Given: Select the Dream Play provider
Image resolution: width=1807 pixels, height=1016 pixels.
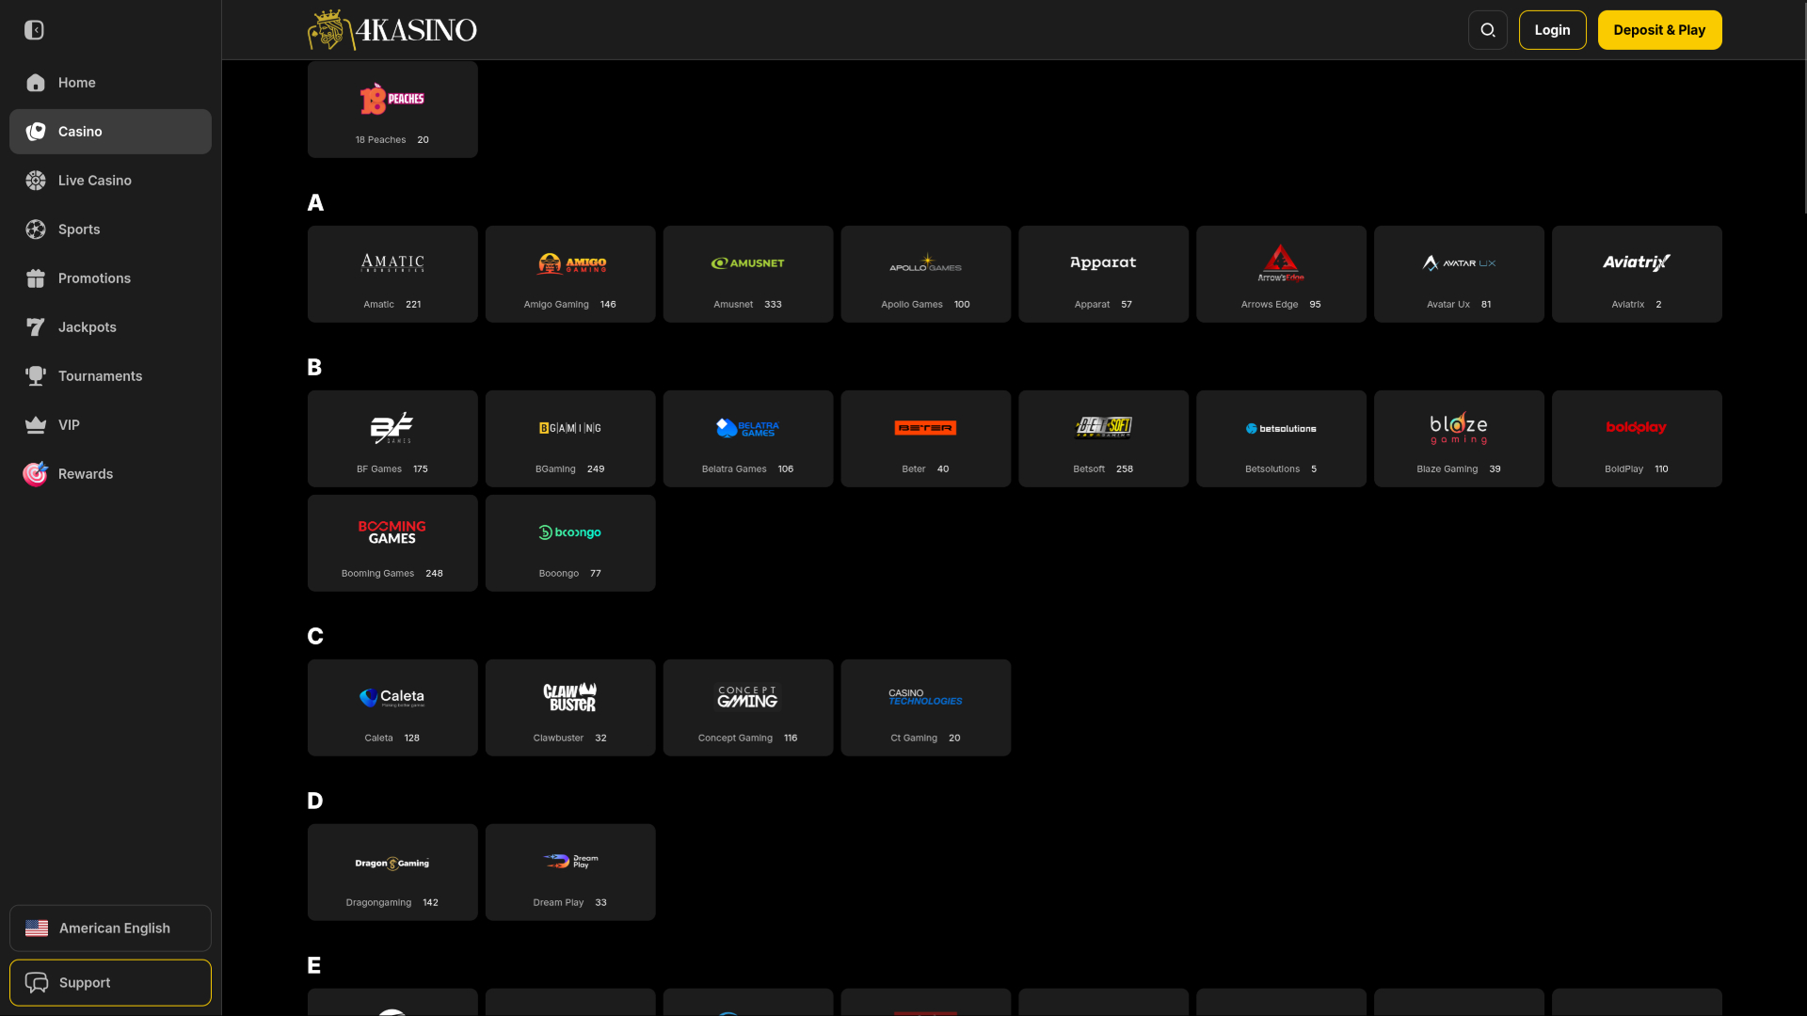Looking at the screenshot, I should (x=570, y=872).
